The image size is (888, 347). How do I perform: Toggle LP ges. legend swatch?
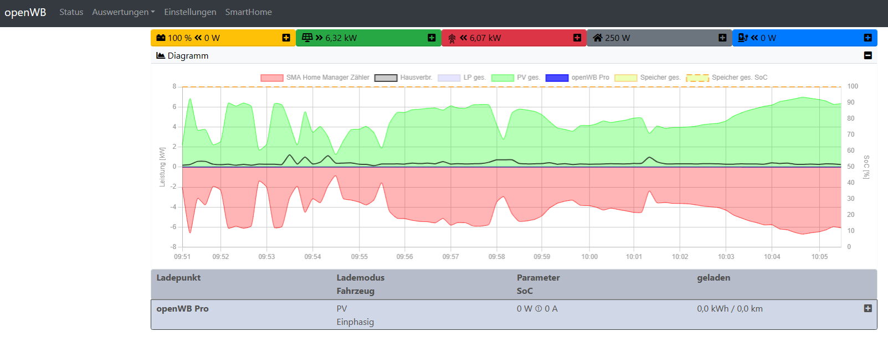(x=449, y=77)
